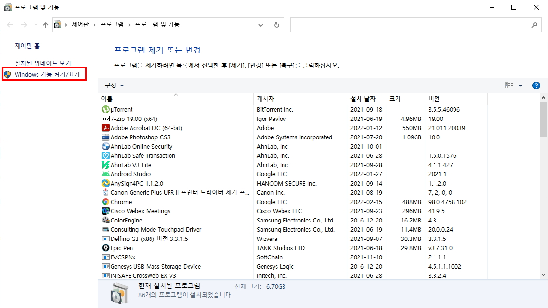
Task: Click the scrollbar down arrow
Action: coord(543,275)
